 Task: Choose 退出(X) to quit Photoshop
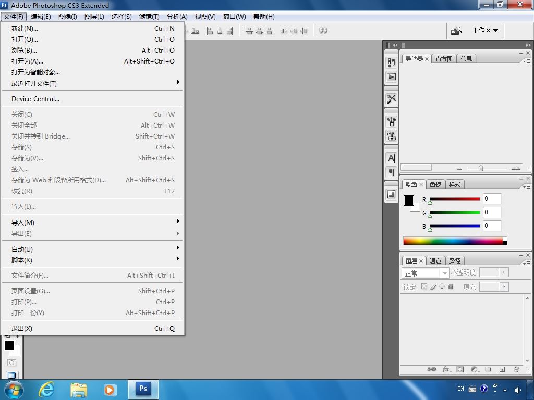click(93, 328)
